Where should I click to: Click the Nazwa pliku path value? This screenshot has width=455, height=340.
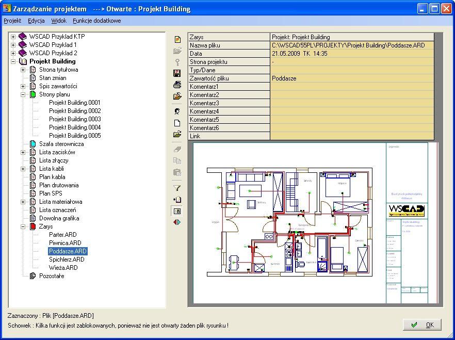coord(348,45)
